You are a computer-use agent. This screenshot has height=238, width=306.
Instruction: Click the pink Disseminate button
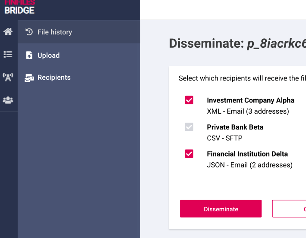pos(221,209)
